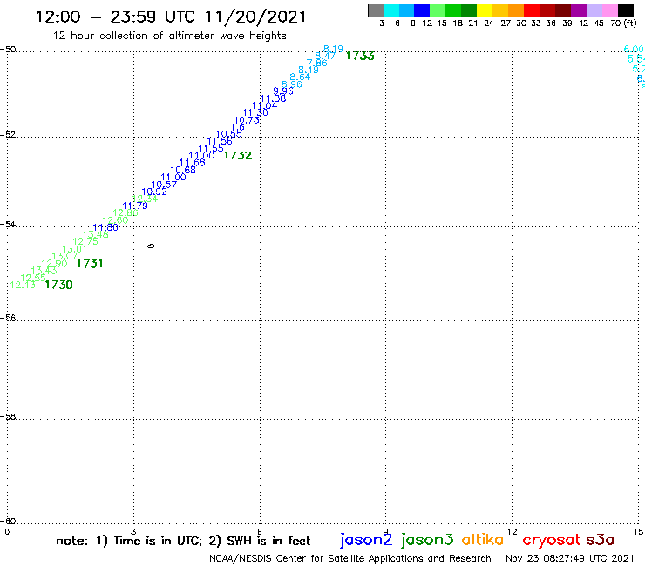Click the 11.79 wave height value

(x=135, y=206)
